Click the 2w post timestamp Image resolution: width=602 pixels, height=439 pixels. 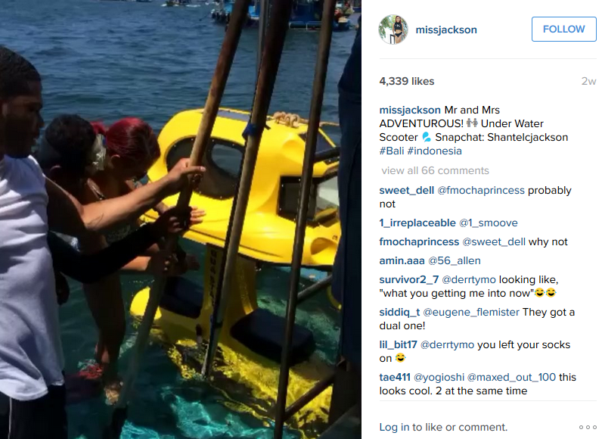pyautogui.click(x=588, y=82)
